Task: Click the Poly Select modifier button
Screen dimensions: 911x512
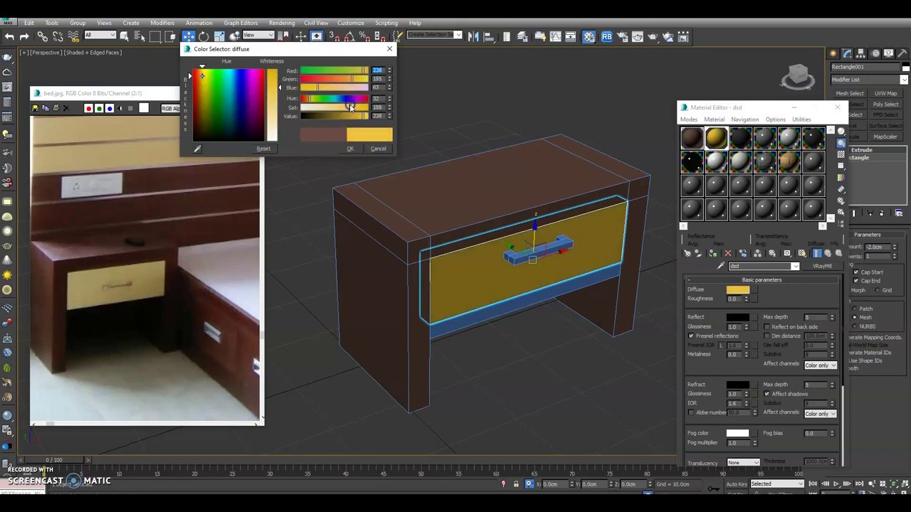Action: pos(885,104)
